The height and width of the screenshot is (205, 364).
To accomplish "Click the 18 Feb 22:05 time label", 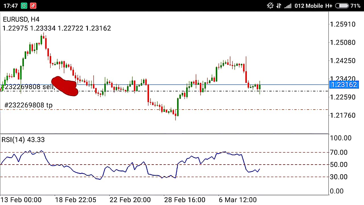I will point(75,200).
